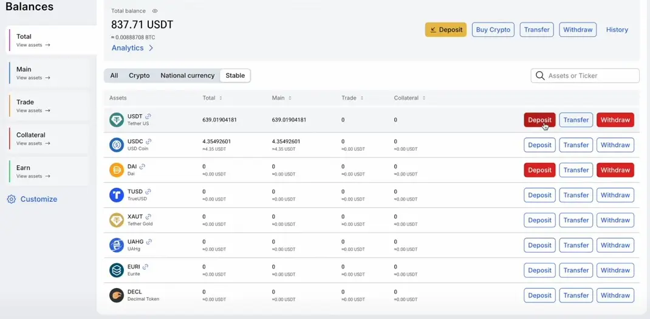Image resolution: width=650 pixels, height=319 pixels.
Task: Sort by the Trade column arrows
Action: coord(362,98)
